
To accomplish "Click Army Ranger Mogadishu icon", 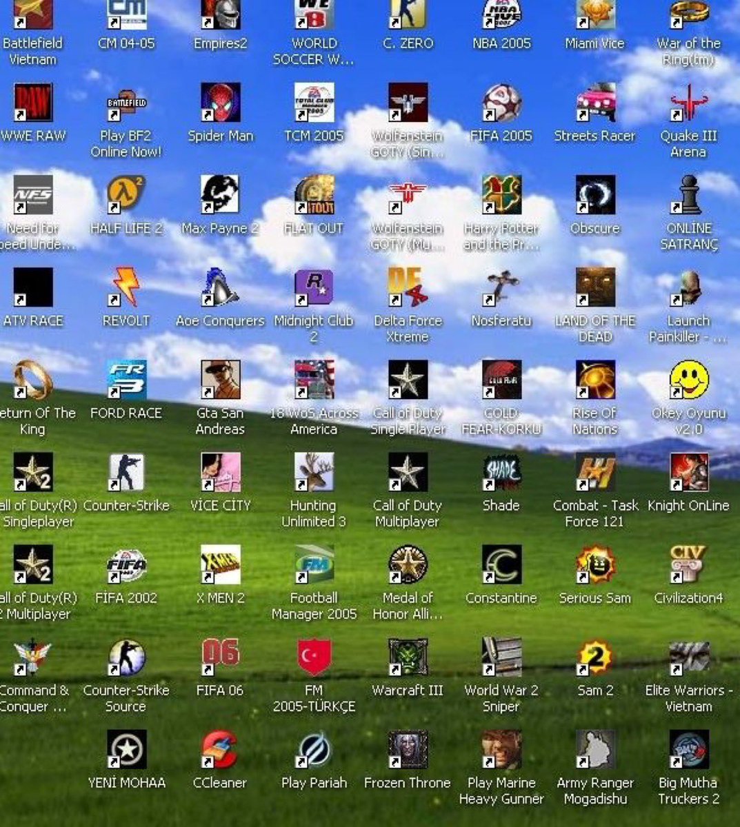I will click(595, 749).
